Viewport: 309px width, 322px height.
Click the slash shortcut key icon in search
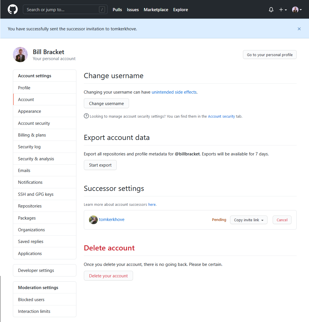102,9
